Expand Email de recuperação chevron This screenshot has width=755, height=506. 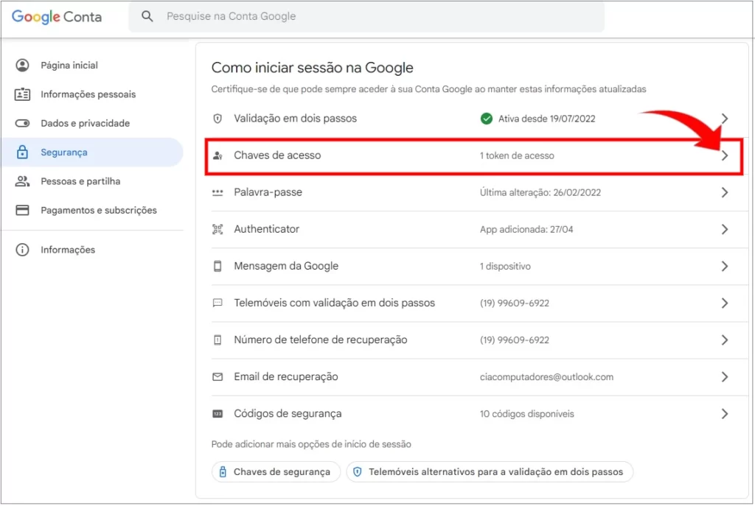point(725,376)
